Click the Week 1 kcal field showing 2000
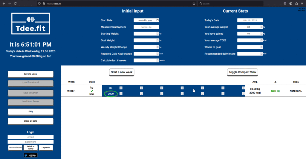306x159 pixels. tap(111, 94)
